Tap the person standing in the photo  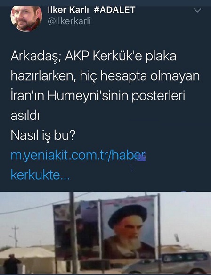coord(12,264)
